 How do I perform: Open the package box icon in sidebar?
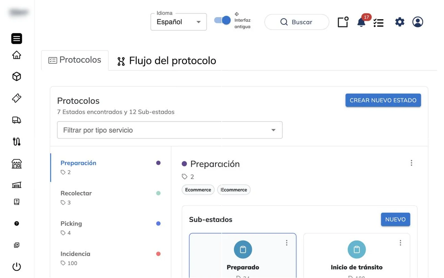coord(17,76)
